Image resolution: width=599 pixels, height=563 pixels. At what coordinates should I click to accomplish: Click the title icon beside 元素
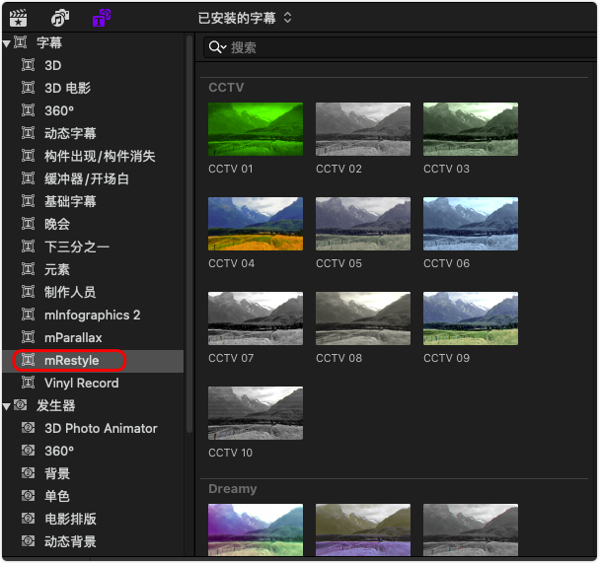point(29,269)
